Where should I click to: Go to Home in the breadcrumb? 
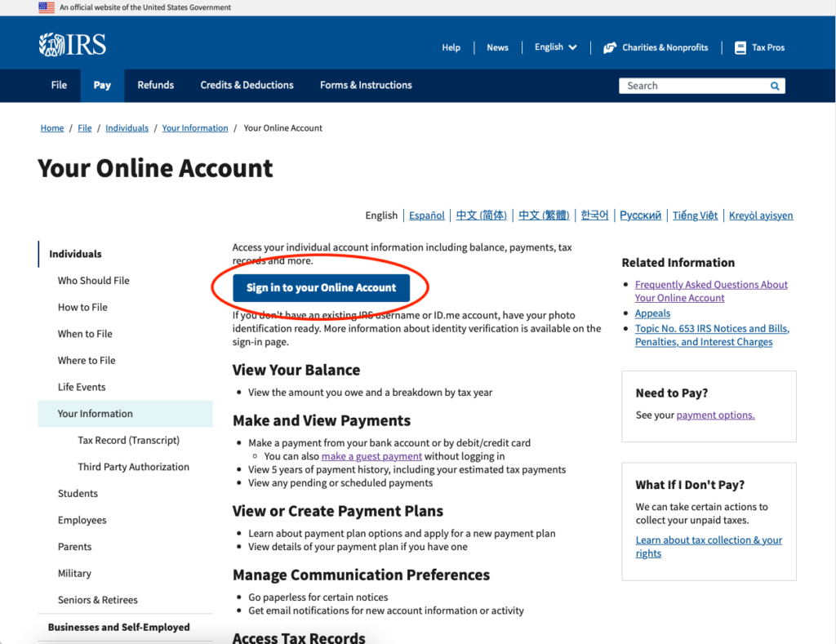pos(52,128)
